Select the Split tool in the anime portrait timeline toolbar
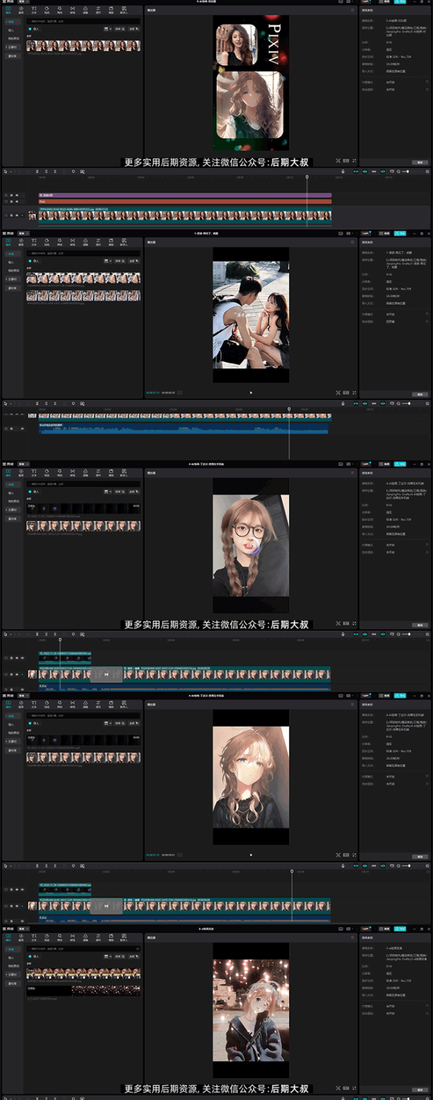This screenshot has height=1100, width=433. tap(37, 865)
